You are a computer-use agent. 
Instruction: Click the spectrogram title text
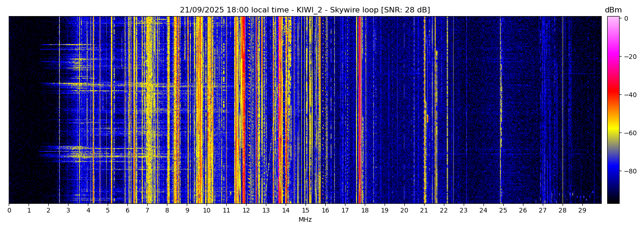point(305,10)
